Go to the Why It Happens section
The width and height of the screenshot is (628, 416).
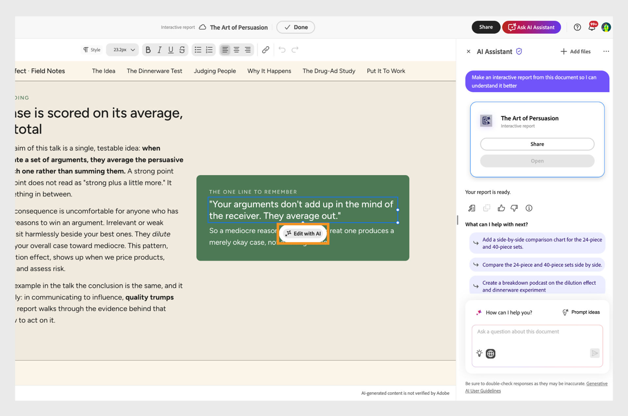[269, 71]
